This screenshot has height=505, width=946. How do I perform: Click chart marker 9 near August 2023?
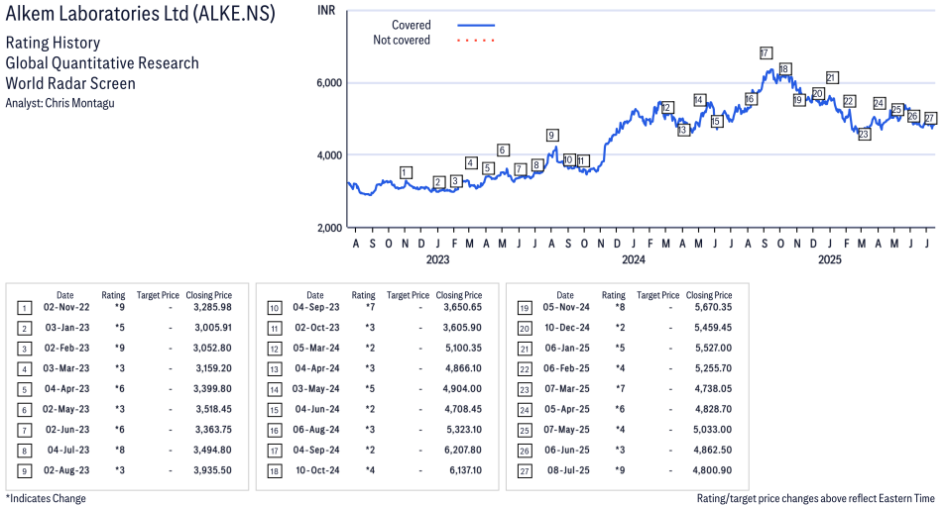pos(550,135)
